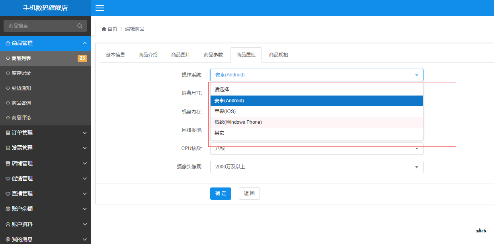Switch to the 商品规格 tab

279,55
